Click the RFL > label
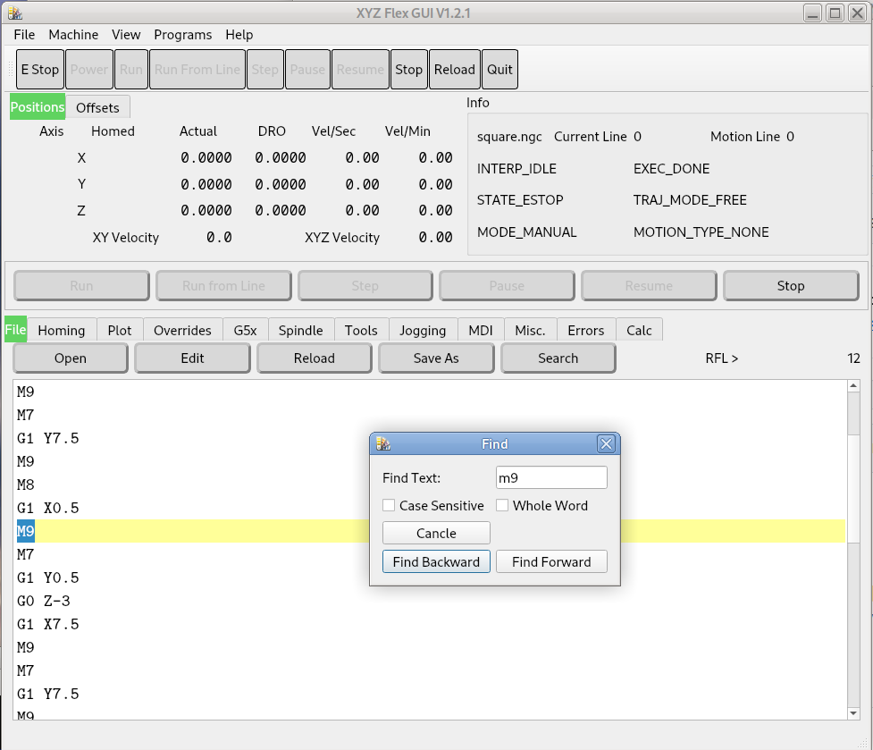 pos(722,358)
